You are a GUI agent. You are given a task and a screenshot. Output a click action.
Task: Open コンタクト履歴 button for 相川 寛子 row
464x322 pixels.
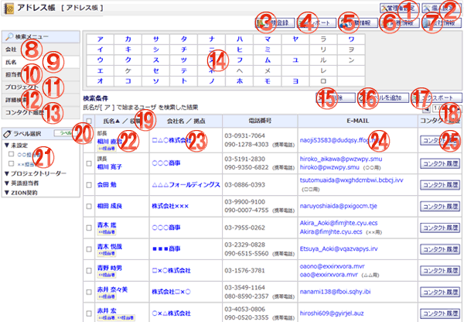pos(440,163)
